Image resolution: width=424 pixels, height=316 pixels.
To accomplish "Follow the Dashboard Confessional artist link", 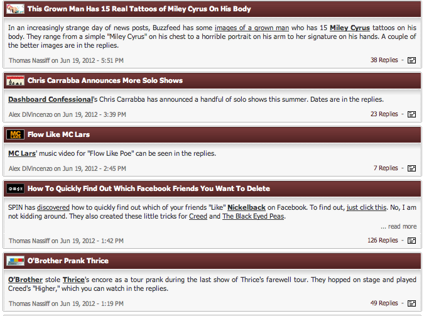I will point(50,99).
